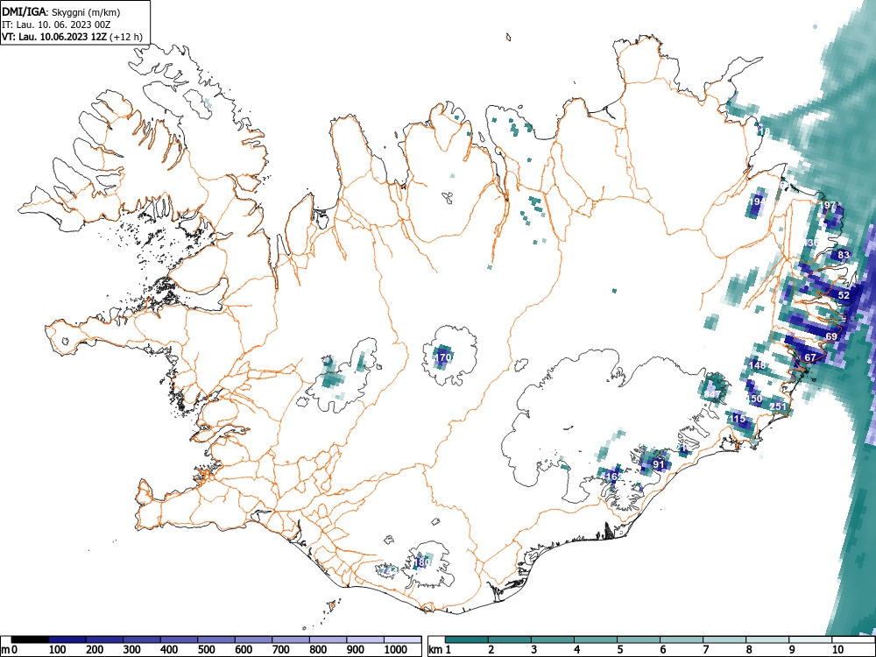The height and width of the screenshot is (657, 876).
Task: Click the '69' visibility value on the east coast
Action: (x=831, y=337)
